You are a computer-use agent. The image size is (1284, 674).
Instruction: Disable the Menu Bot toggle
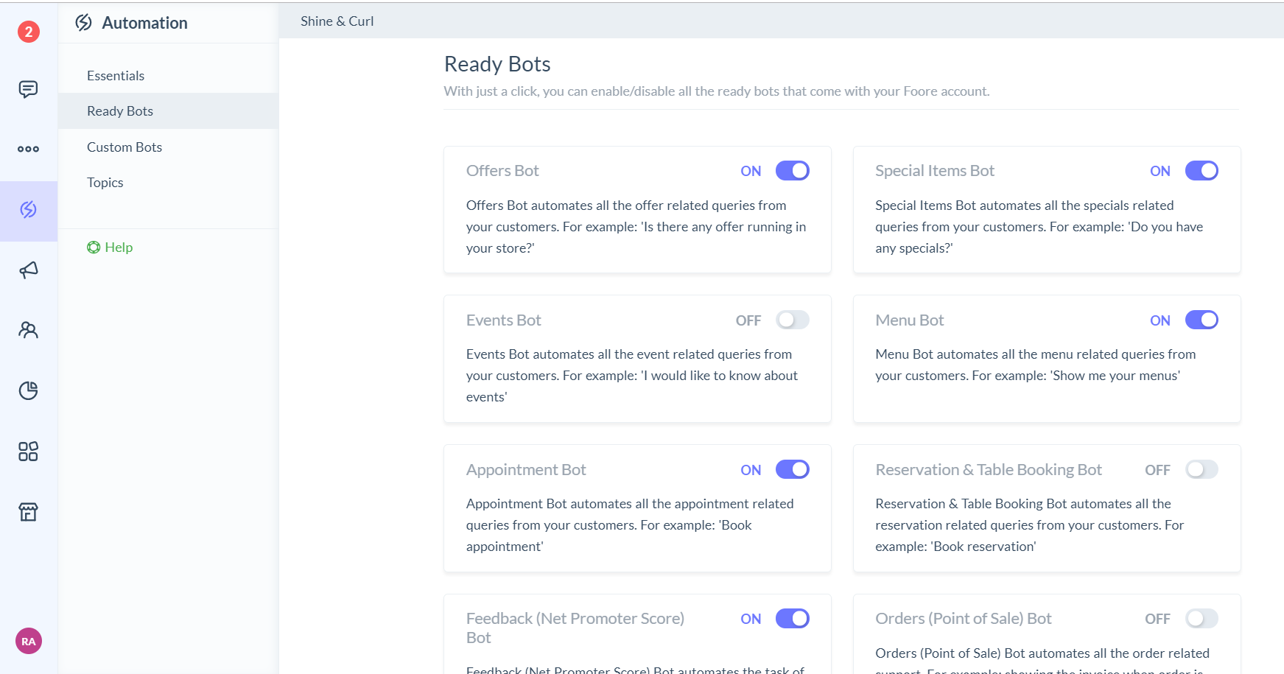coord(1201,320)
